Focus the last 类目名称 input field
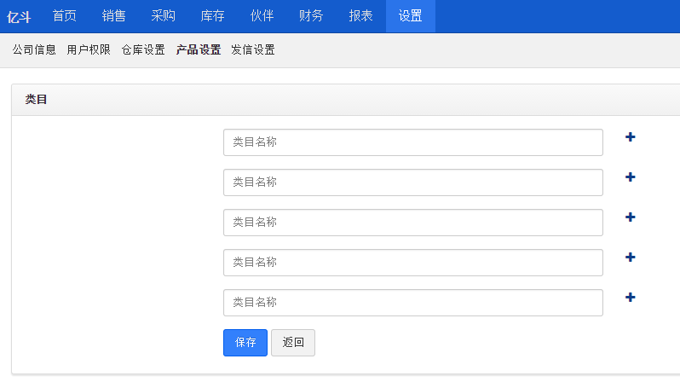 [x=413, y=303]
